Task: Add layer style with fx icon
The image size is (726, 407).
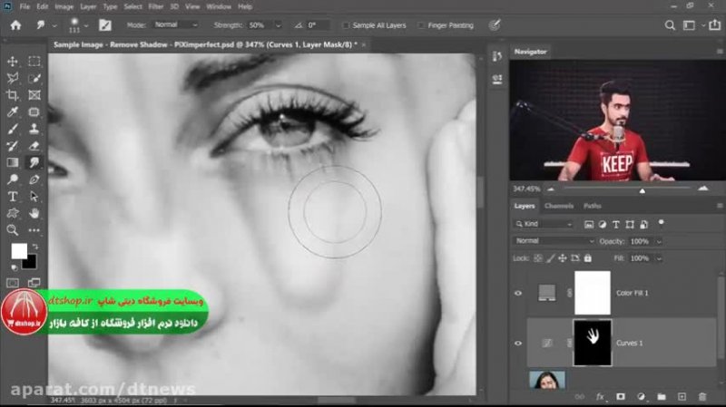Action: 600,396
